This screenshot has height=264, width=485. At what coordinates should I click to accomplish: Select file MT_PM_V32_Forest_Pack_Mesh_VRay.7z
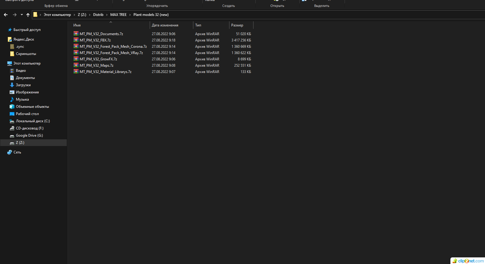click(111, 53)
